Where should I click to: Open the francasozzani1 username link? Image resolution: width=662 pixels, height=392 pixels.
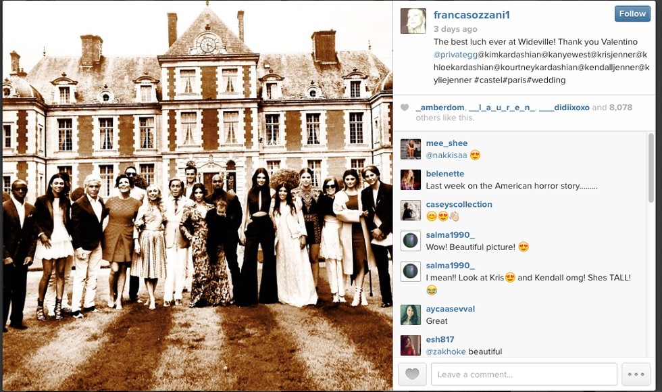472,15
